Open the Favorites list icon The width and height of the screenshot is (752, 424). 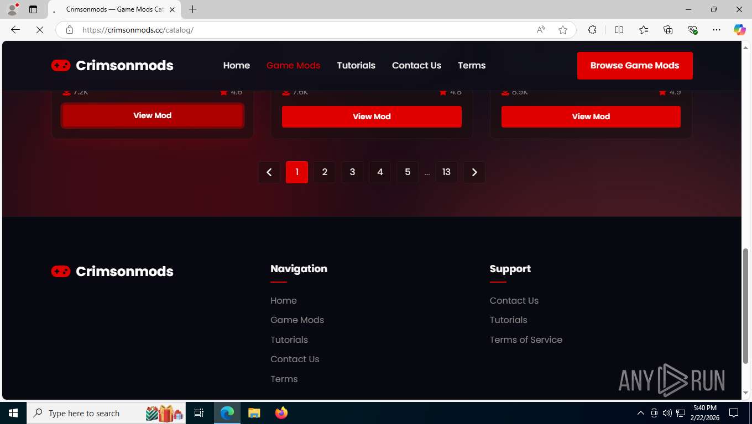[644, 30]
